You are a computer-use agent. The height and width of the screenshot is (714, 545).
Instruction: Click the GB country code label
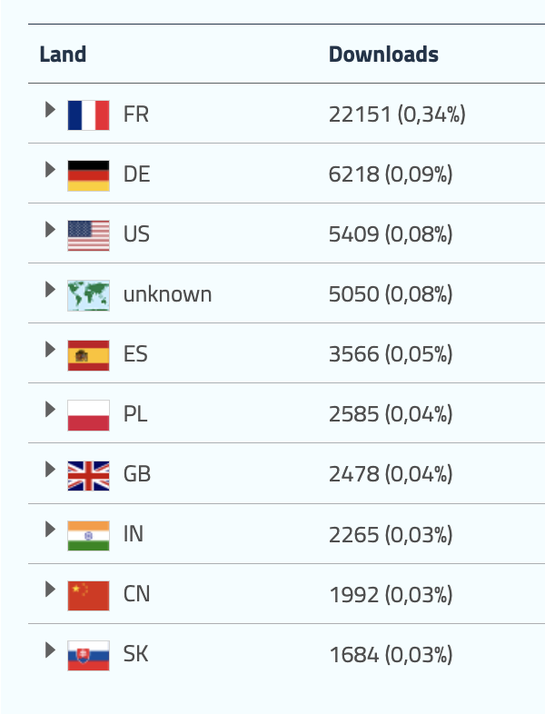(137, 474)
